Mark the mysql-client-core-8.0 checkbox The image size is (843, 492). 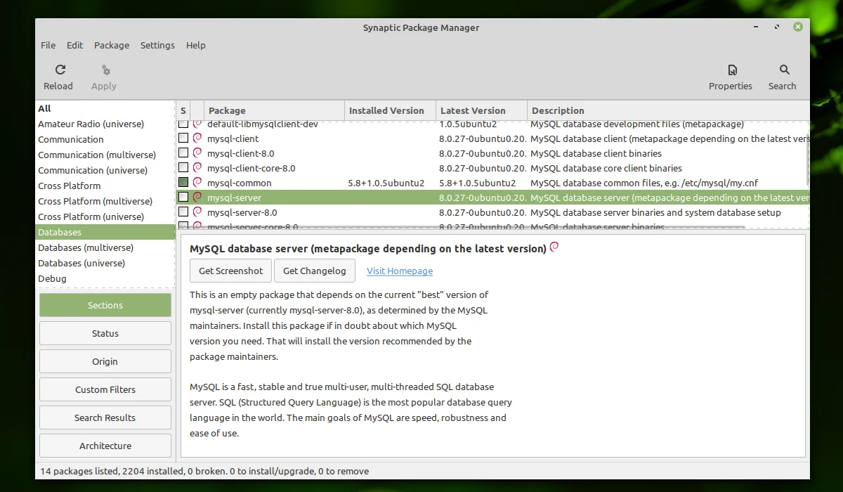(x=183, y=168)
